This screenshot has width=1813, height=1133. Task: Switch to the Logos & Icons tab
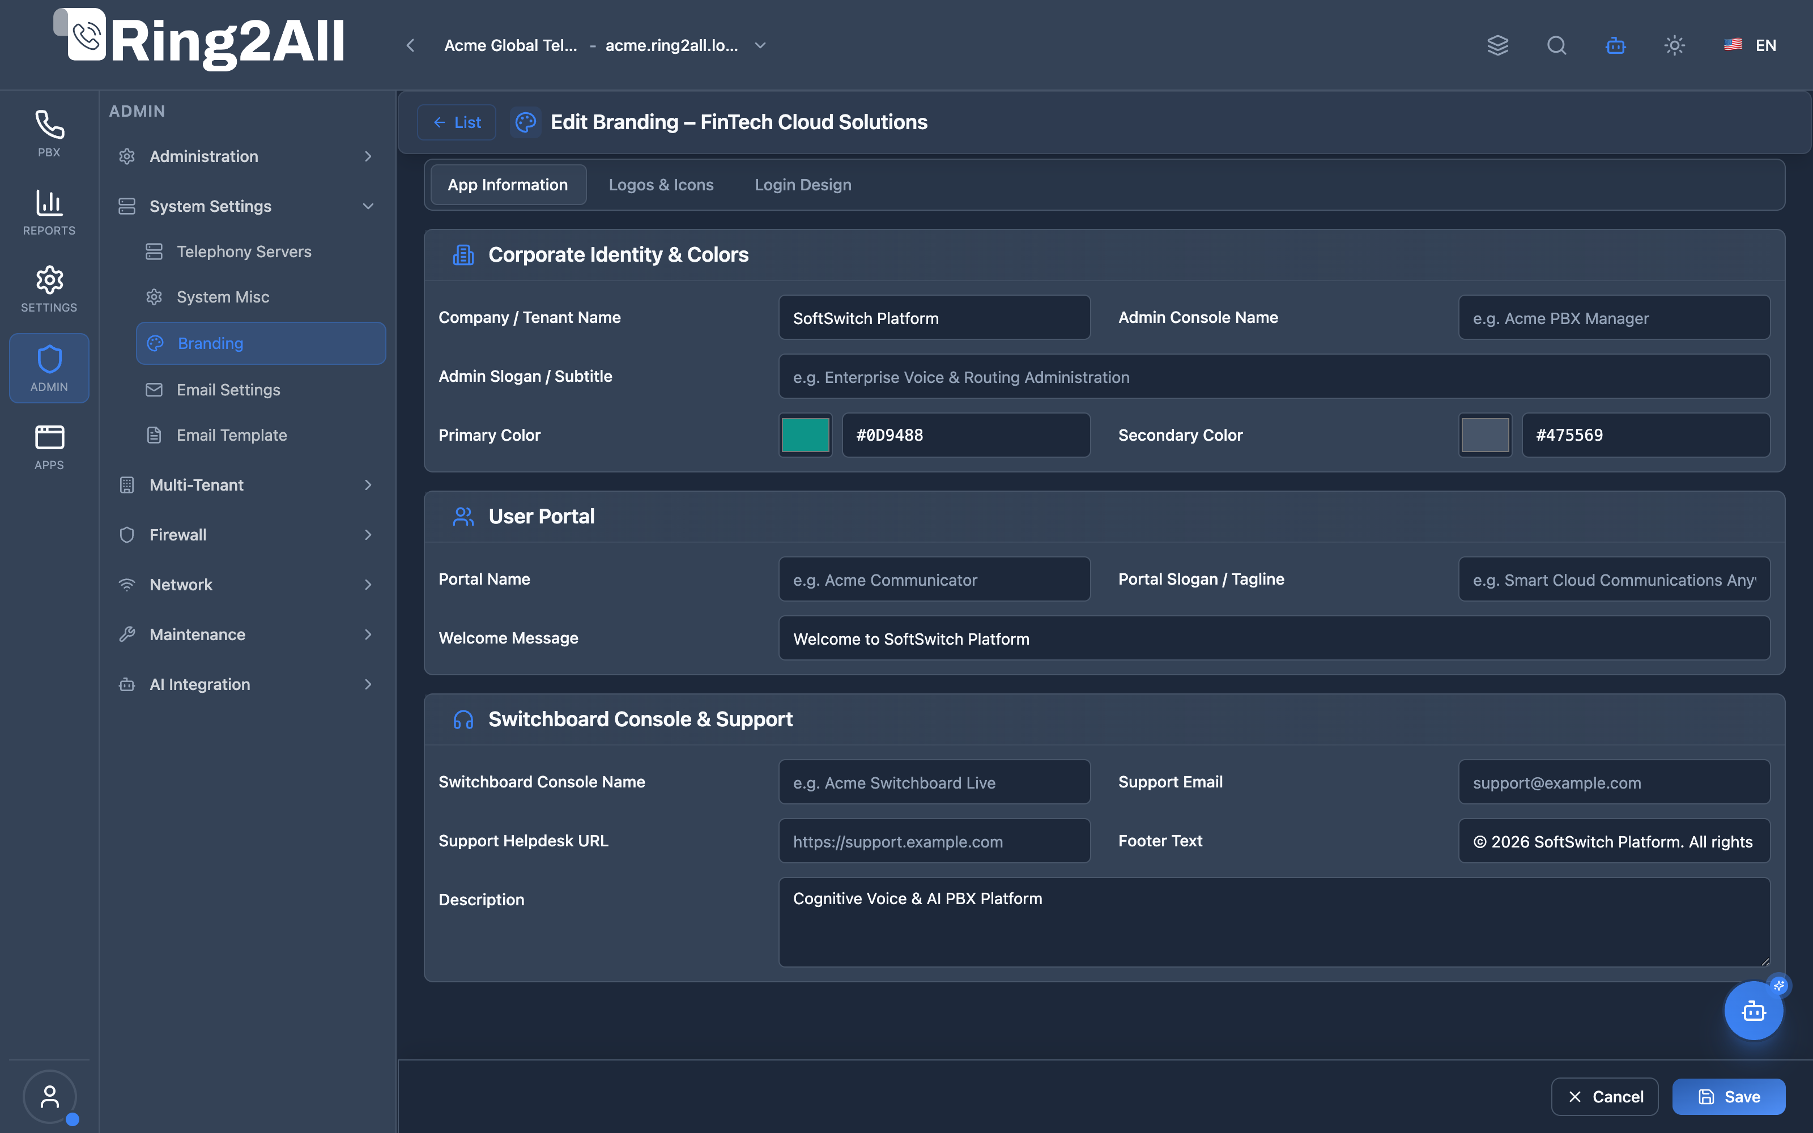[661, 185]
